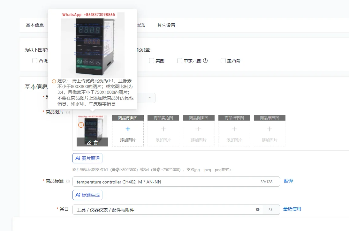
Task: Click the 添加图片 text under 商品背面图
Action: 128,140
